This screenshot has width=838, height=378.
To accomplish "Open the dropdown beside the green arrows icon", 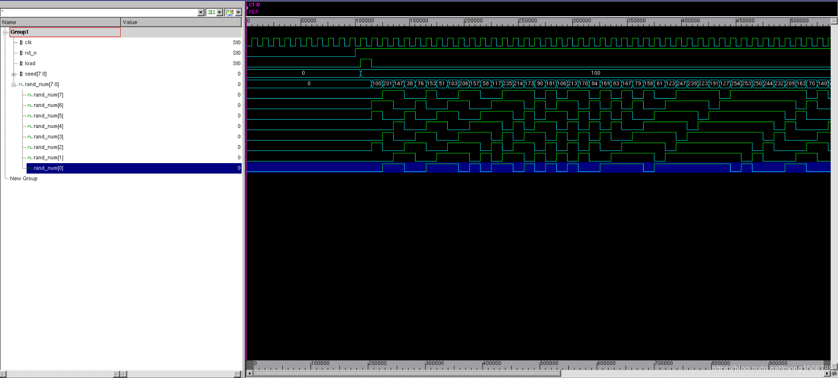I will coord(220,12).
